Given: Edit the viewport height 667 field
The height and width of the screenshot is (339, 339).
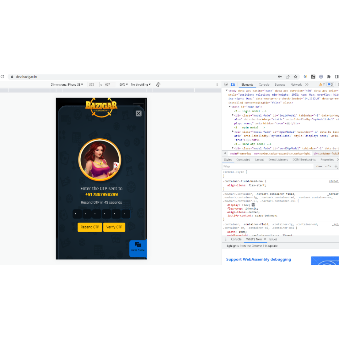Looking at the screenshot, I should [109, 84].
